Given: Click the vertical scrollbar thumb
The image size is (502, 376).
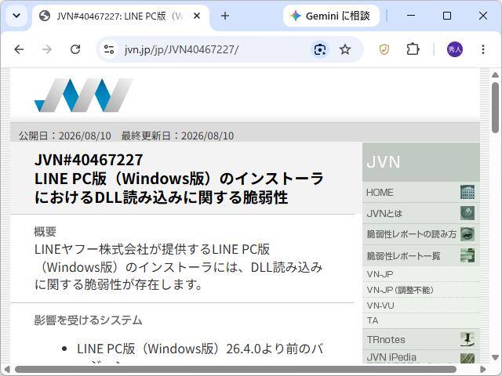Looking at the screenshot, I should click(x=495, y=107).
